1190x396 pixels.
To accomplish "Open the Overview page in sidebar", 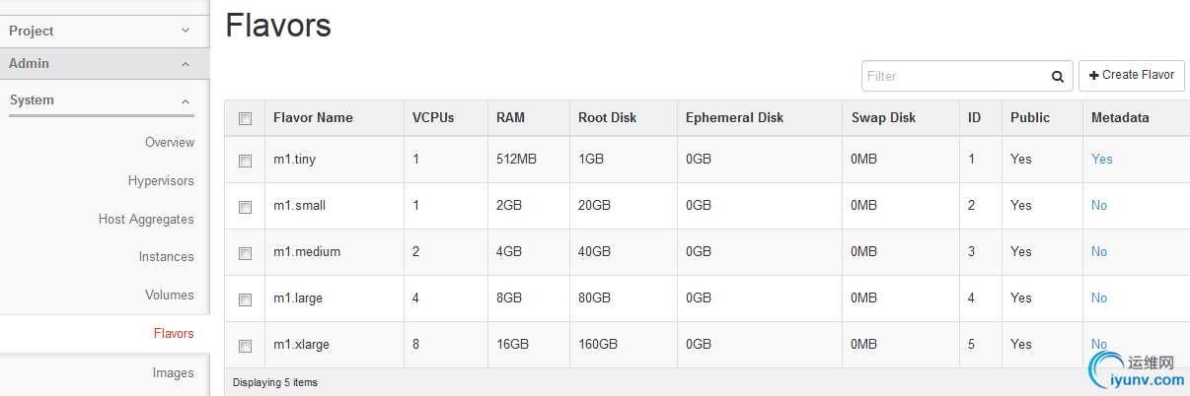I will coord(170,143).
